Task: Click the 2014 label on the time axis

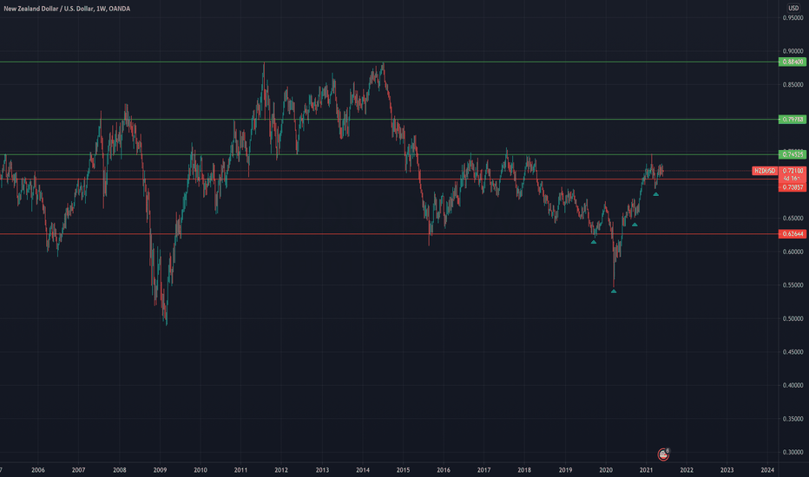Action: [x=362, y=470]
